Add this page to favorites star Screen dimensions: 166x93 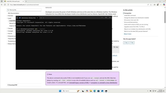(x=151, y=5)
